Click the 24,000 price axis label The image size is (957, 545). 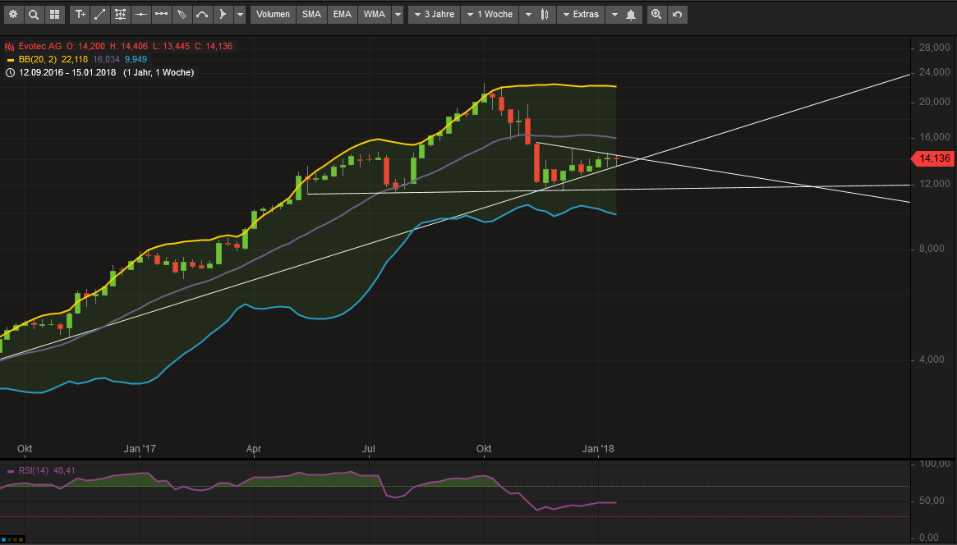(x=935, y=72)
